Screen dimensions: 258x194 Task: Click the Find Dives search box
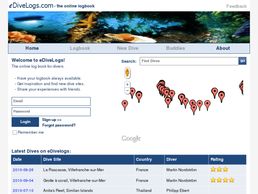coord(189,61)
